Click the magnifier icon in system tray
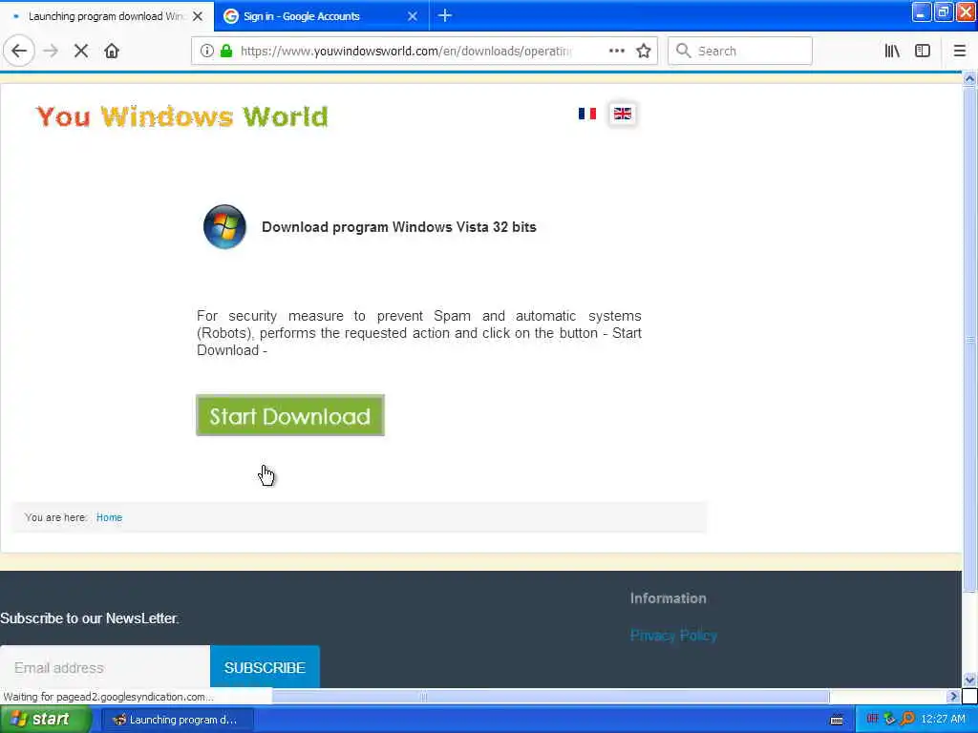 907,719
